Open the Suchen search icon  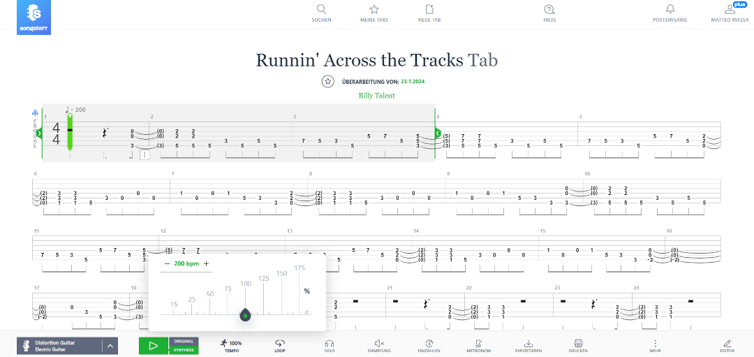click(321, 10)
